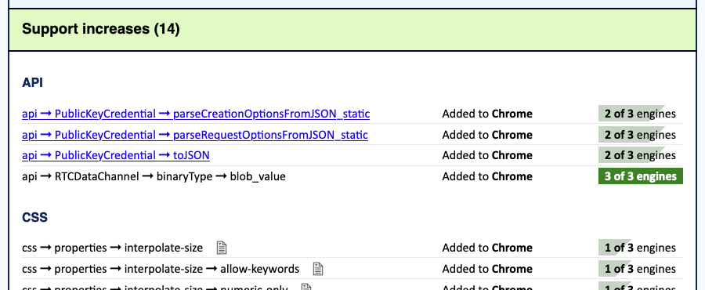Click 'Added to Chrome' for toJSON row
This screenshot has height=290, width=705.
click(x=487, y=155)
